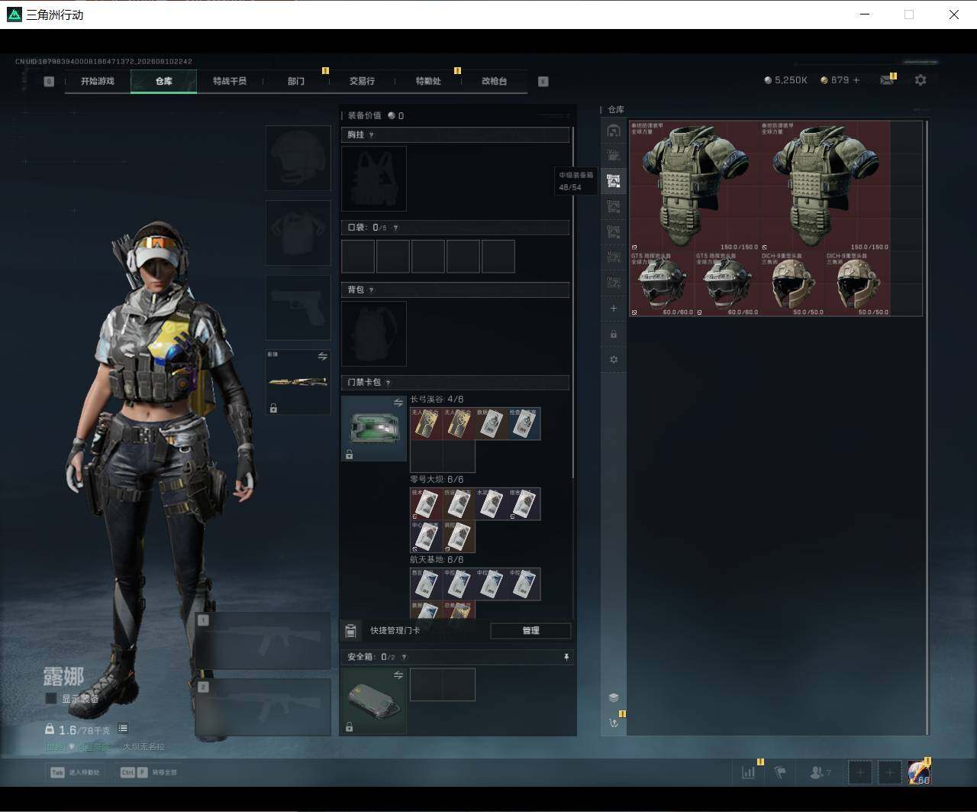The image size is (977, 812).
Task: Add currency with plus beside 679
Action: (x=856, y=80)
